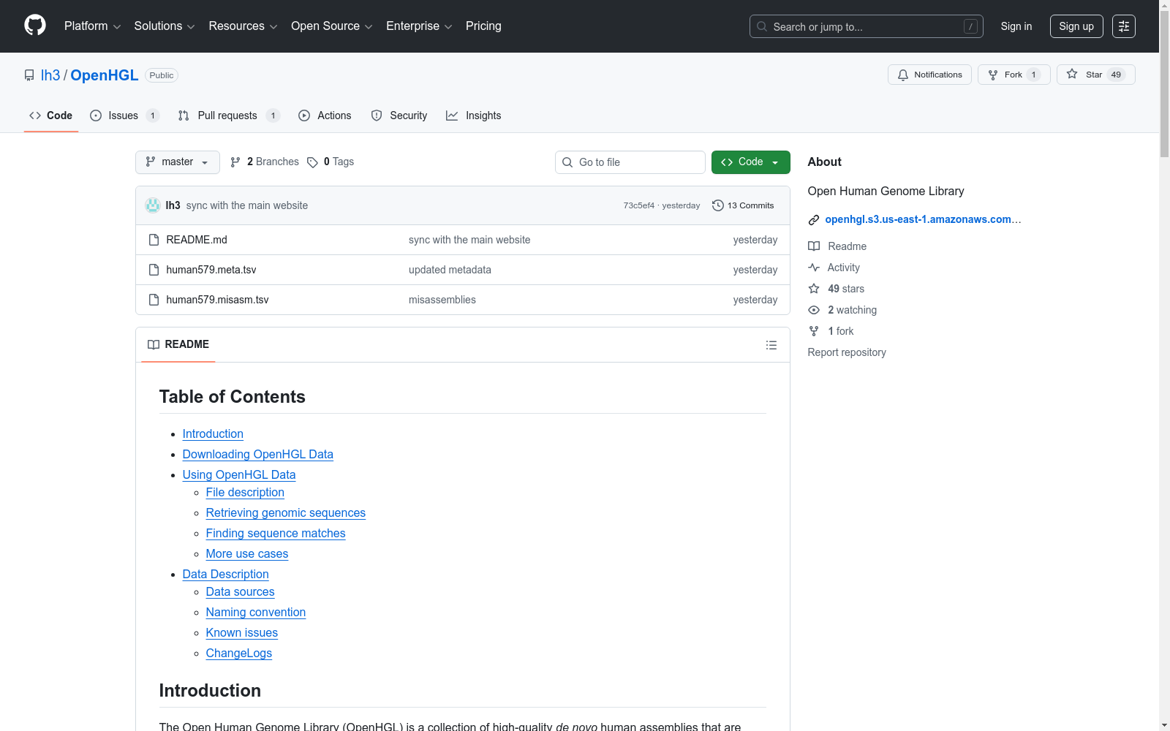Switch to the Pull requests tab

tap(229, 115)
